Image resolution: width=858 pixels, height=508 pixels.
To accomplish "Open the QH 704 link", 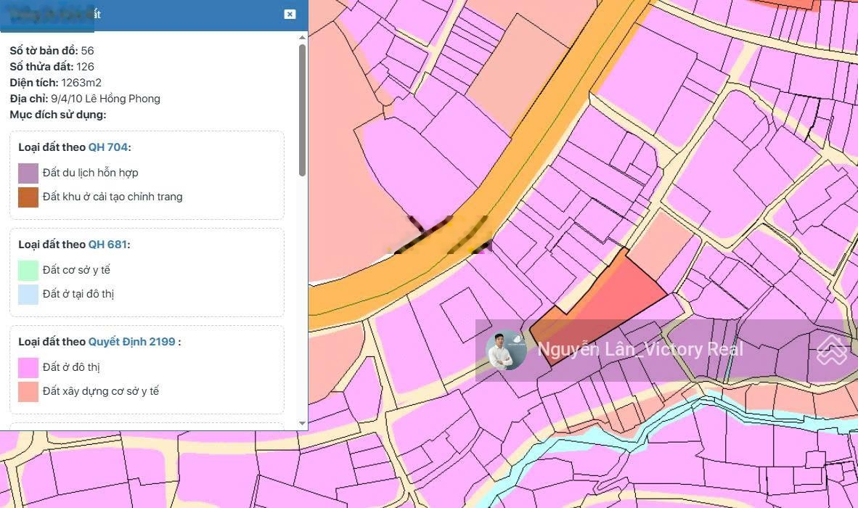I will point(108,147).
